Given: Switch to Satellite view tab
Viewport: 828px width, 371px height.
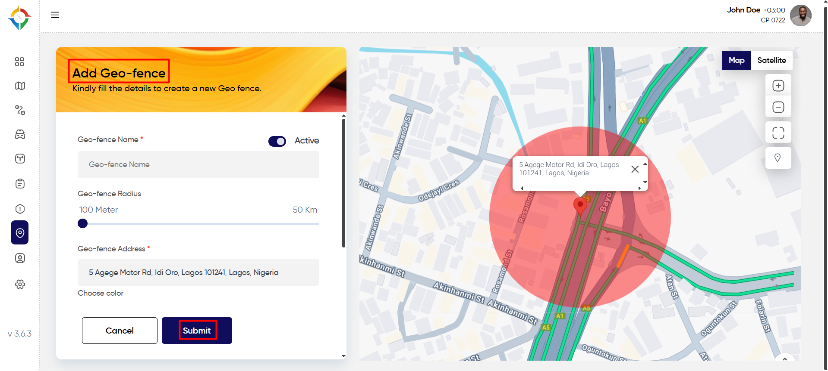Looking at the screenshot, I should [x=771, y=60].
